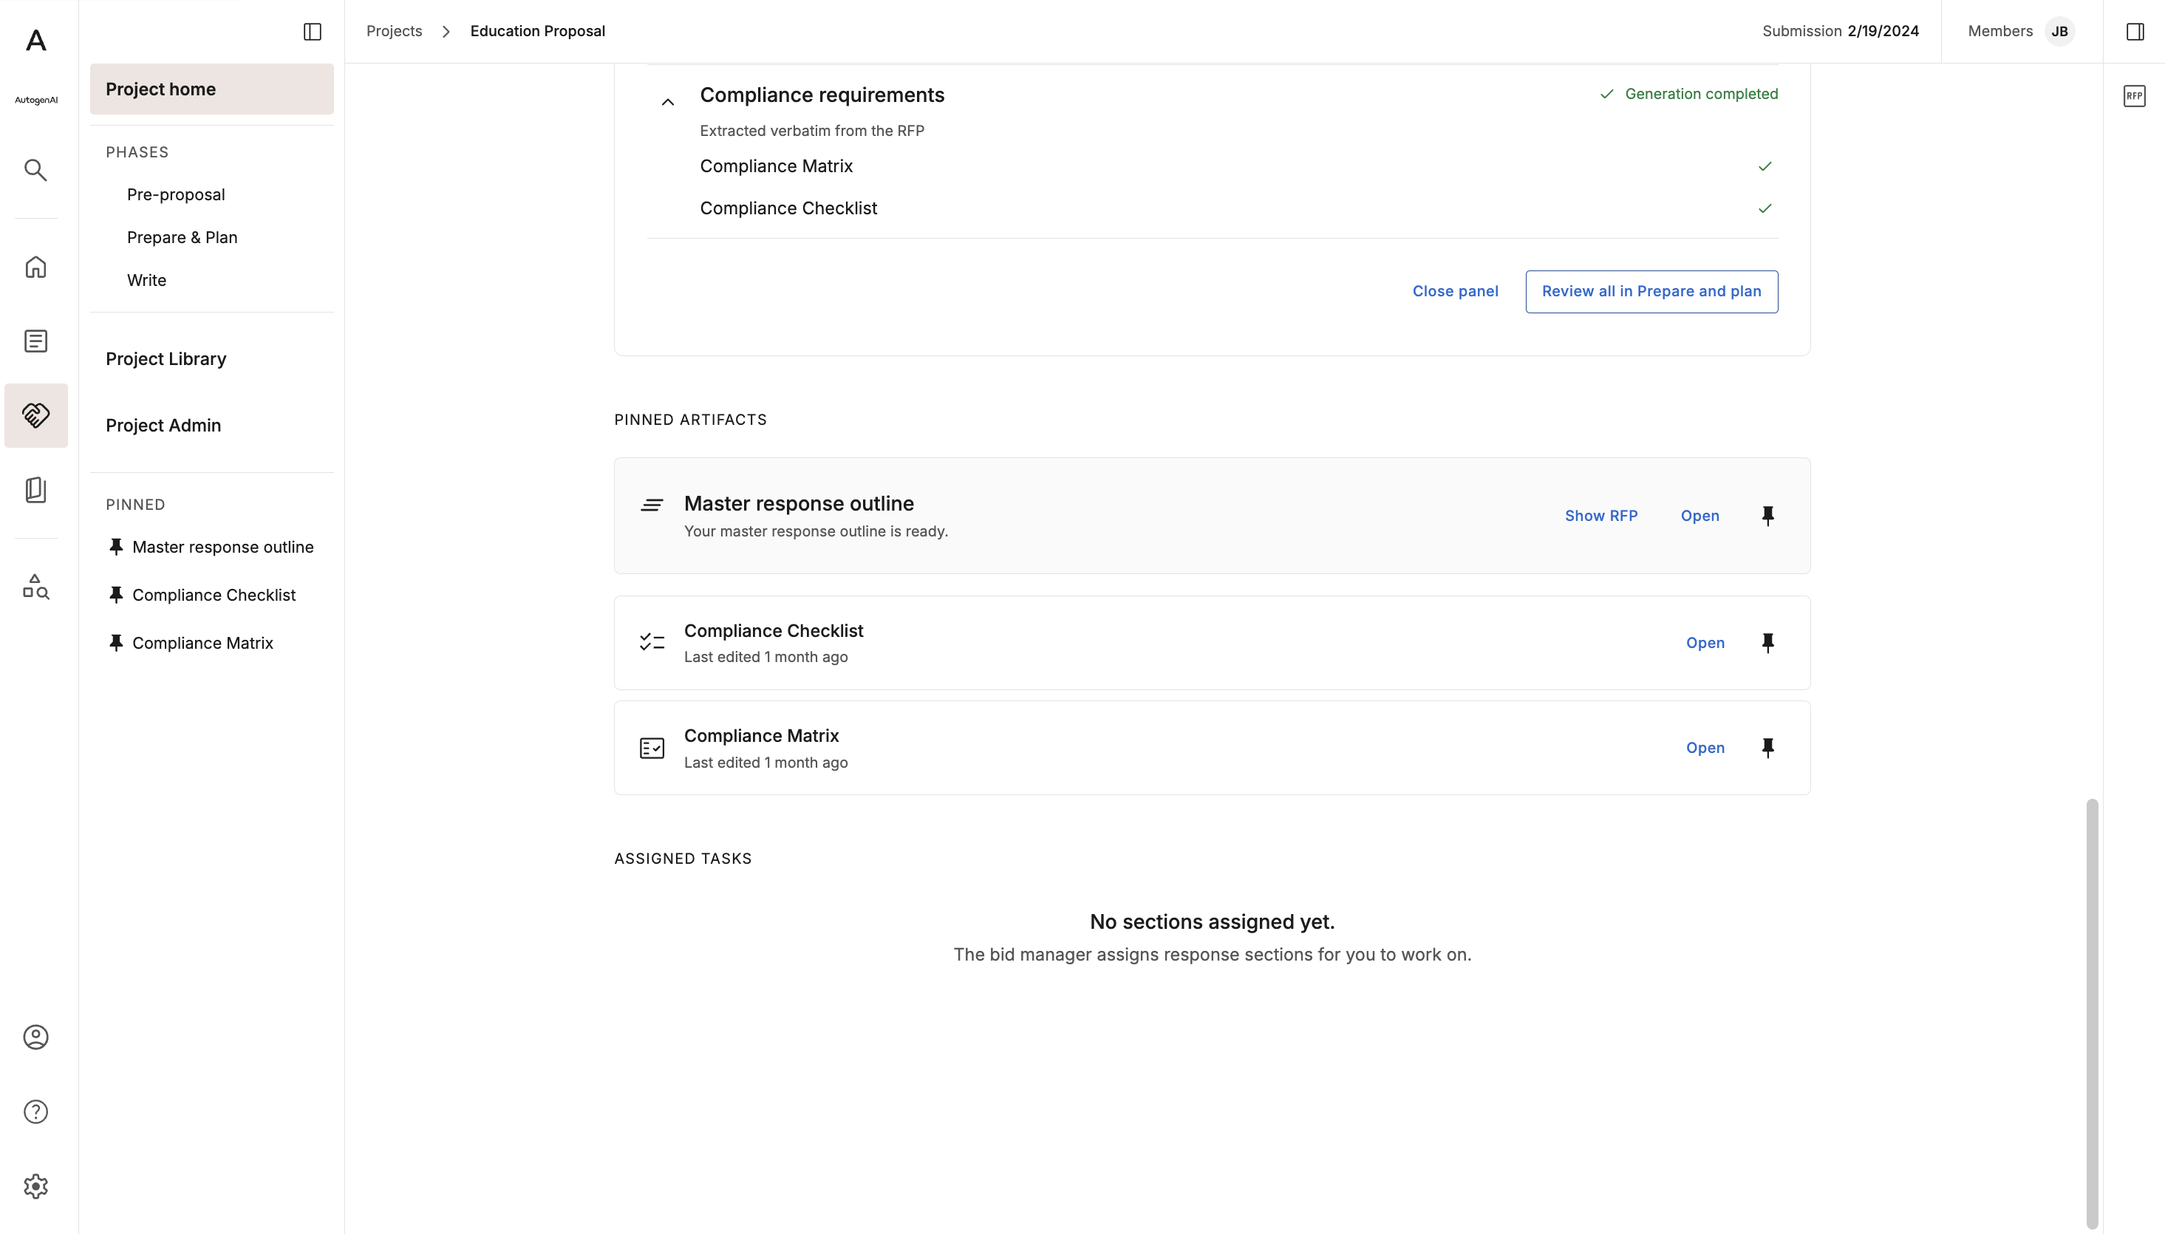Open the RFP document icon

pyautogui.click(x=2135, y=96)
